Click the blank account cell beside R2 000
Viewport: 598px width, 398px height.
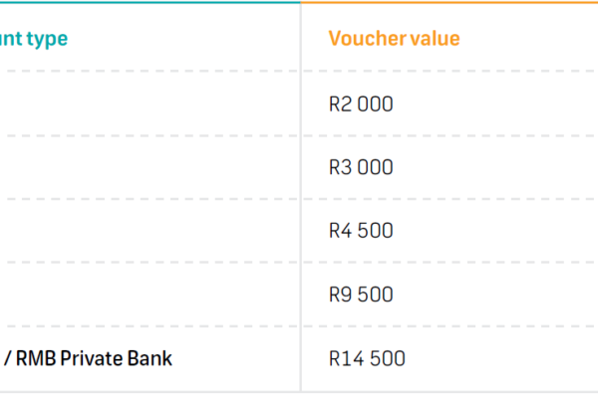[x=149, y=103]
